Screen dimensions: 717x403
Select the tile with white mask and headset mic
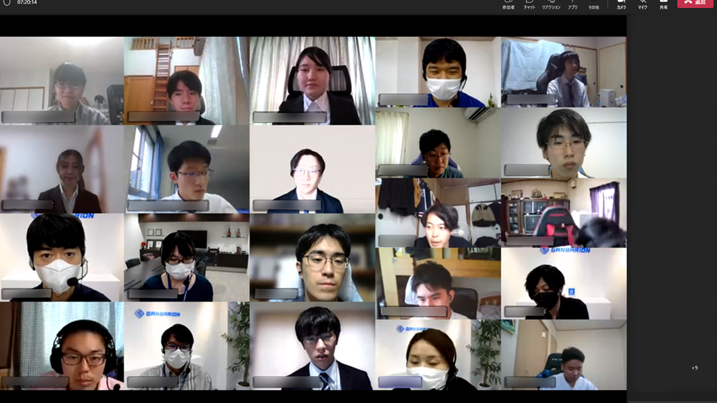62,257
